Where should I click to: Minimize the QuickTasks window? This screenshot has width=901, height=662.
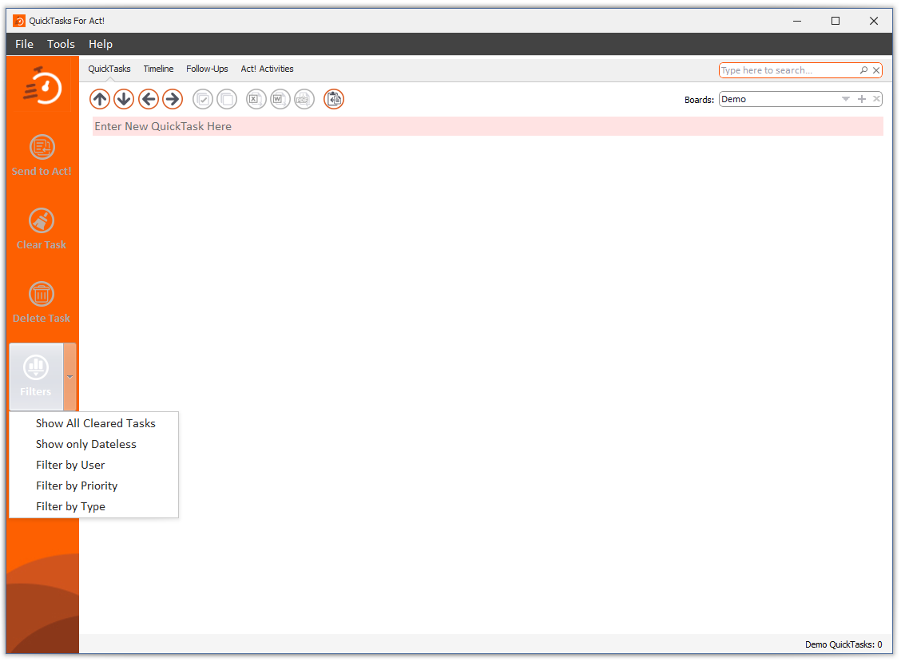tap(797, 21)
